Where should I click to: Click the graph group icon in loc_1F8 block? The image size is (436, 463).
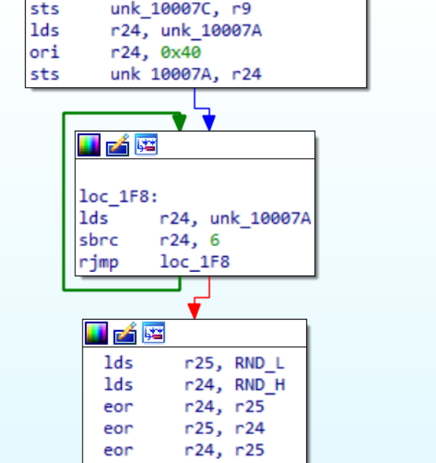click(x=146, y=145)
